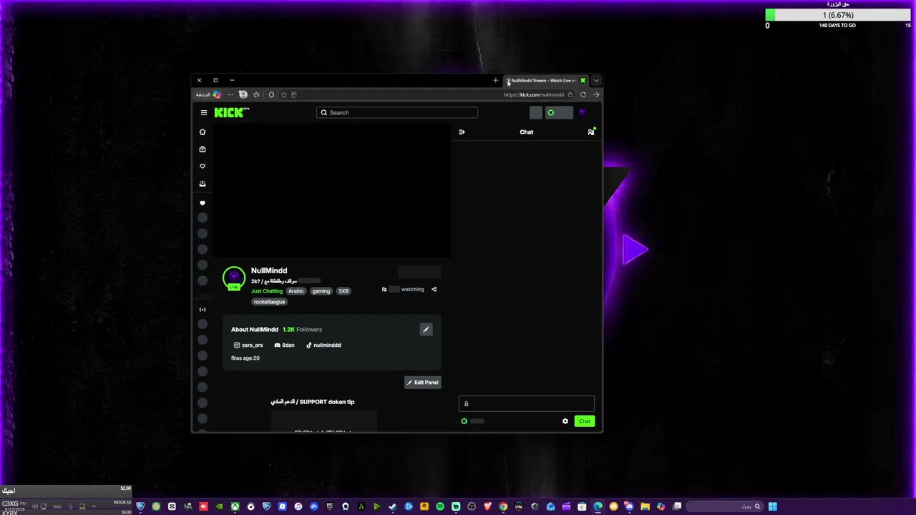Select the SXB stream tag
The image size is (916, 515).
point(343,291)
